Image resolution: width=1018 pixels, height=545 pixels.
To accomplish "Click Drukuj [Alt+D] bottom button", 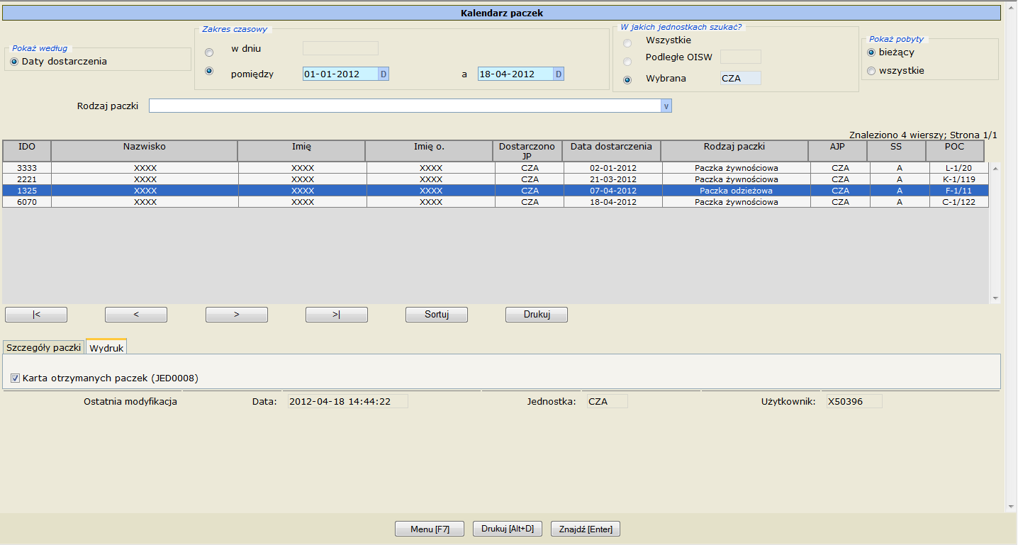I will 507,529.
